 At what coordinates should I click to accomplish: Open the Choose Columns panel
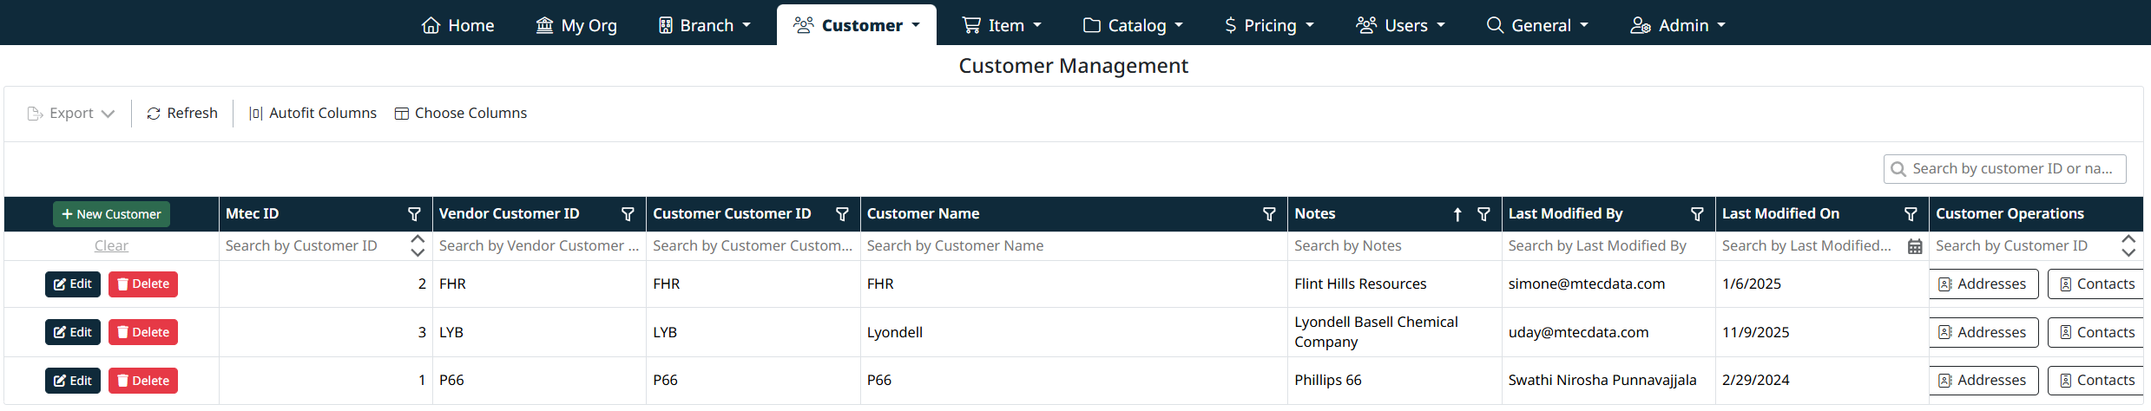point(461,114)
